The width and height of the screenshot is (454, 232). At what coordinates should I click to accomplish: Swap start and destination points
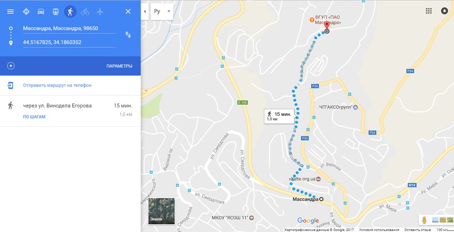[x=128, y=35]
